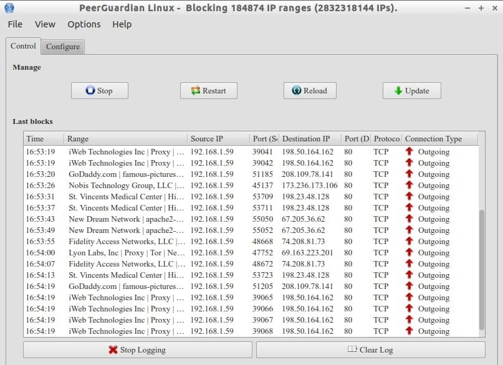503x365 pixels.
Task: Click source port value 39067
Action: coord(263,320)
